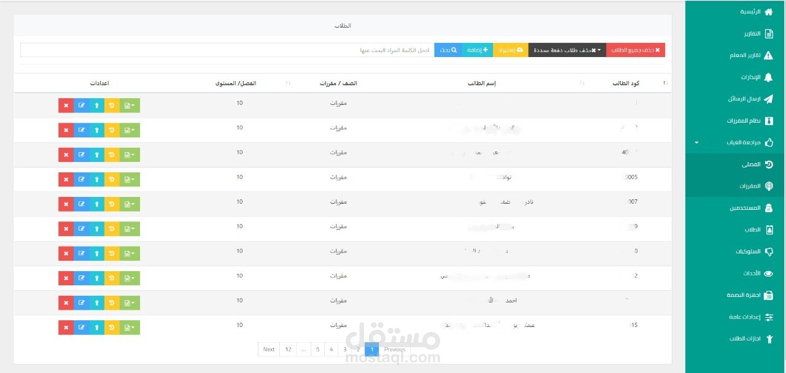The width and height of the screenshot is (786, 373).
Task: Click the ارسال الرسائل send icon
Action: tap(768, 98)
